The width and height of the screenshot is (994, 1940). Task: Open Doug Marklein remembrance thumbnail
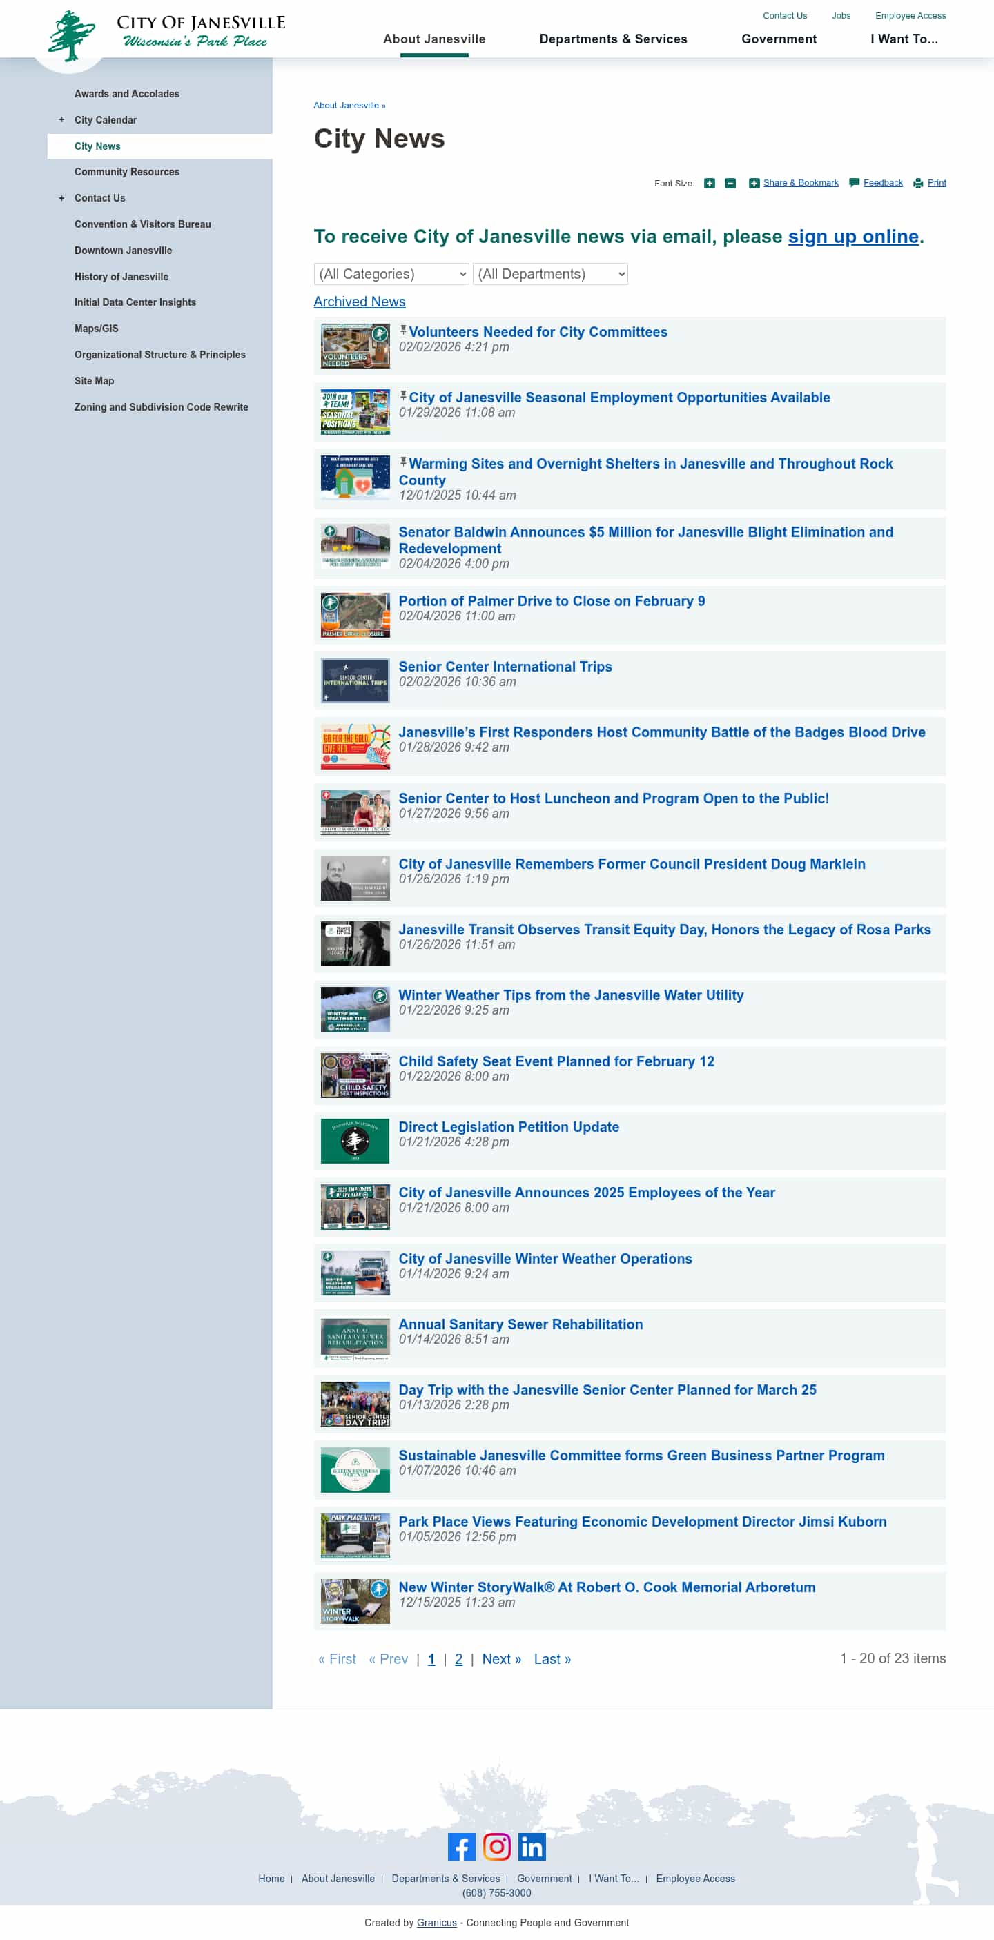(355, 878)
